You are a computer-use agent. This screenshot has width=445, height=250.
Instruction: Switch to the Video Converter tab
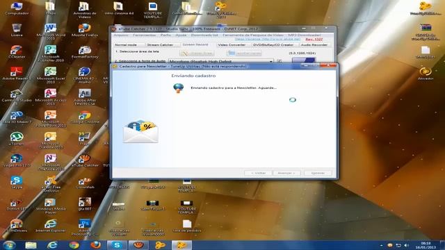pyautogui.click(x=232, y=44)
